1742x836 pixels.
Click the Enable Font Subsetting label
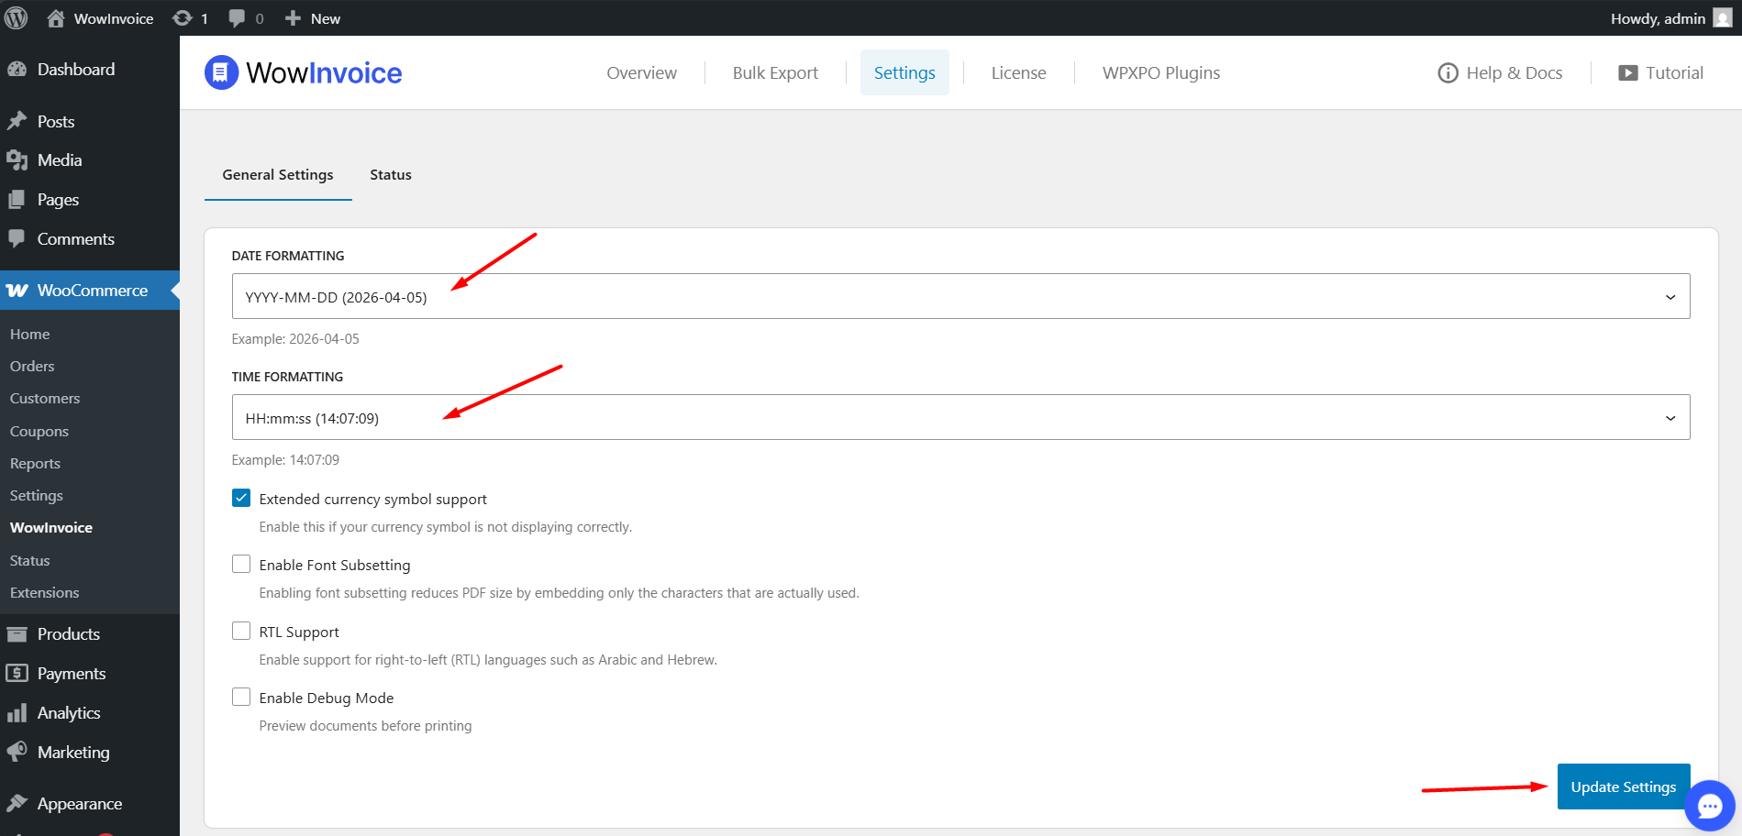tap(335, 566)
